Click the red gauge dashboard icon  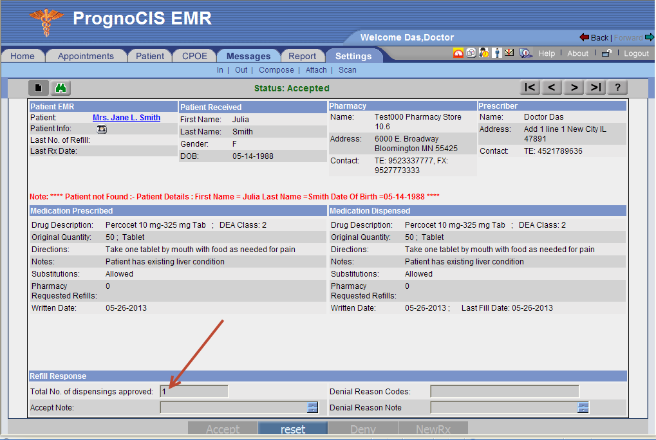458,53
